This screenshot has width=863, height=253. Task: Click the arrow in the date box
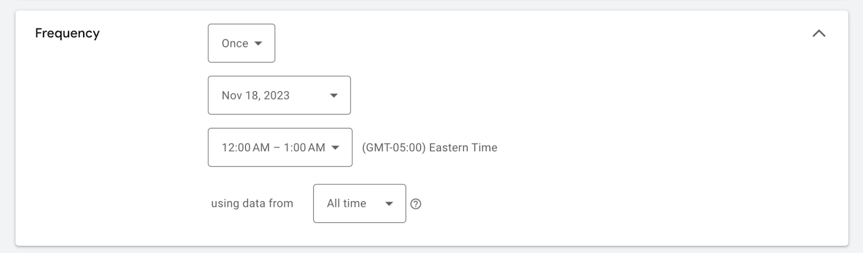pos(334,95)
